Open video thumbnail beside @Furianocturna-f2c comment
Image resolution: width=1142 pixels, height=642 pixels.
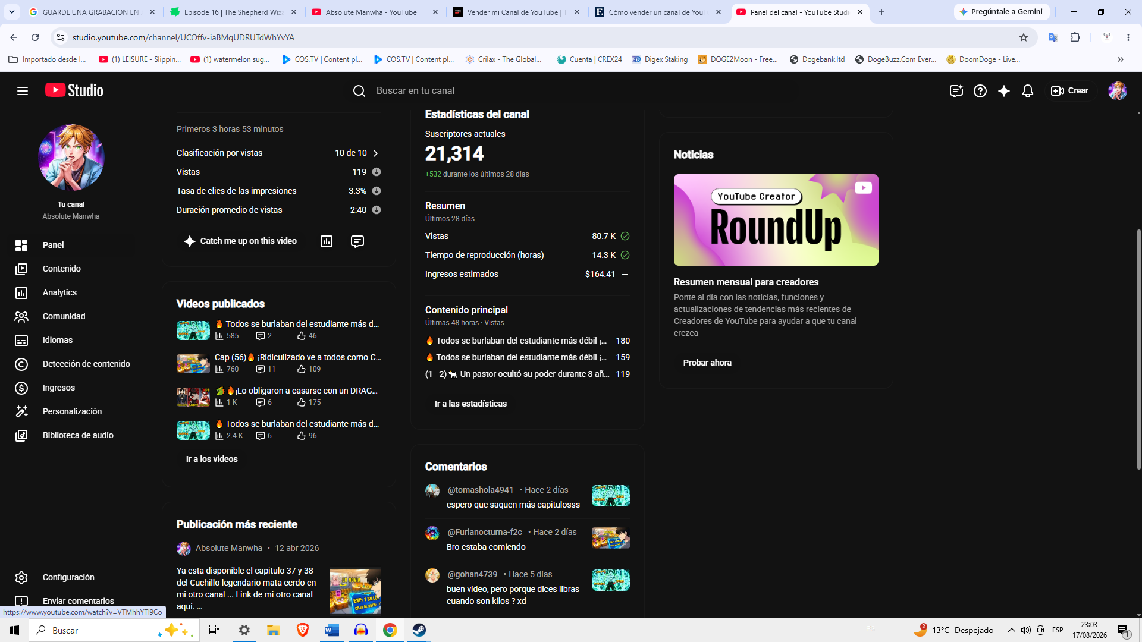[x=611, y=538]
